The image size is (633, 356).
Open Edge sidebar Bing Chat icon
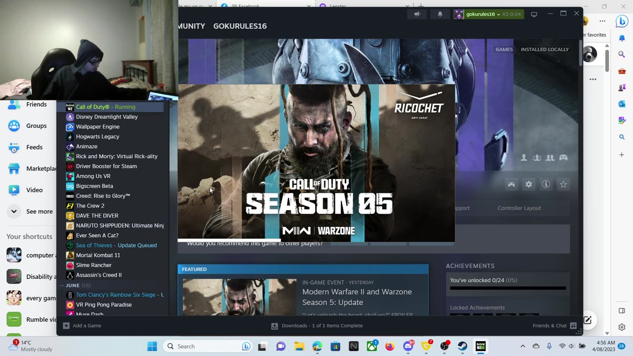point(622,21)
